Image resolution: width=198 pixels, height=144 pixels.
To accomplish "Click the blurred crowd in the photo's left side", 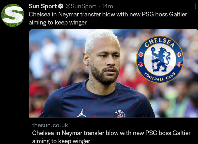I will click(53, 63).
